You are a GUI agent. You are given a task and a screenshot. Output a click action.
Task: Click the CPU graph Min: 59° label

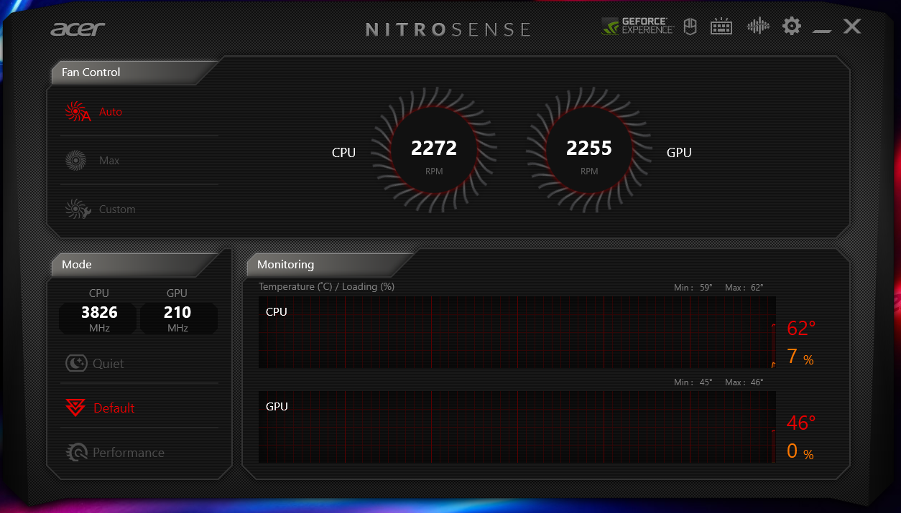tap(693, 288)
